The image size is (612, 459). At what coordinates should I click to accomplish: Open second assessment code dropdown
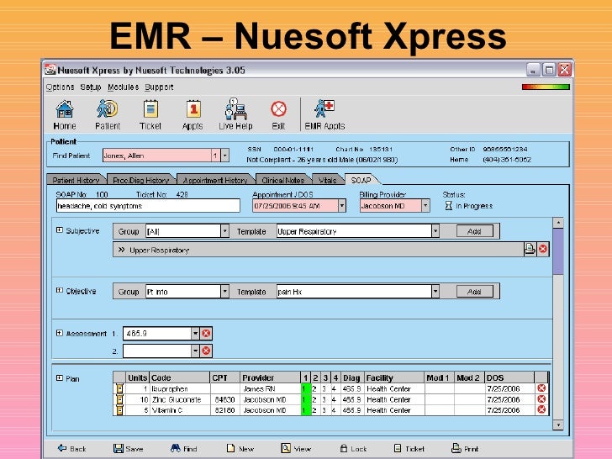click(195, 351)
